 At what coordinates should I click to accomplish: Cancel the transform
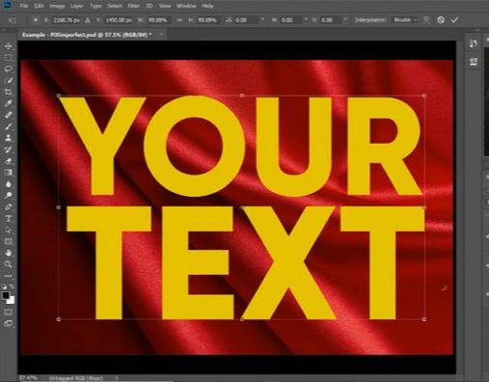(x=441, y=20)
